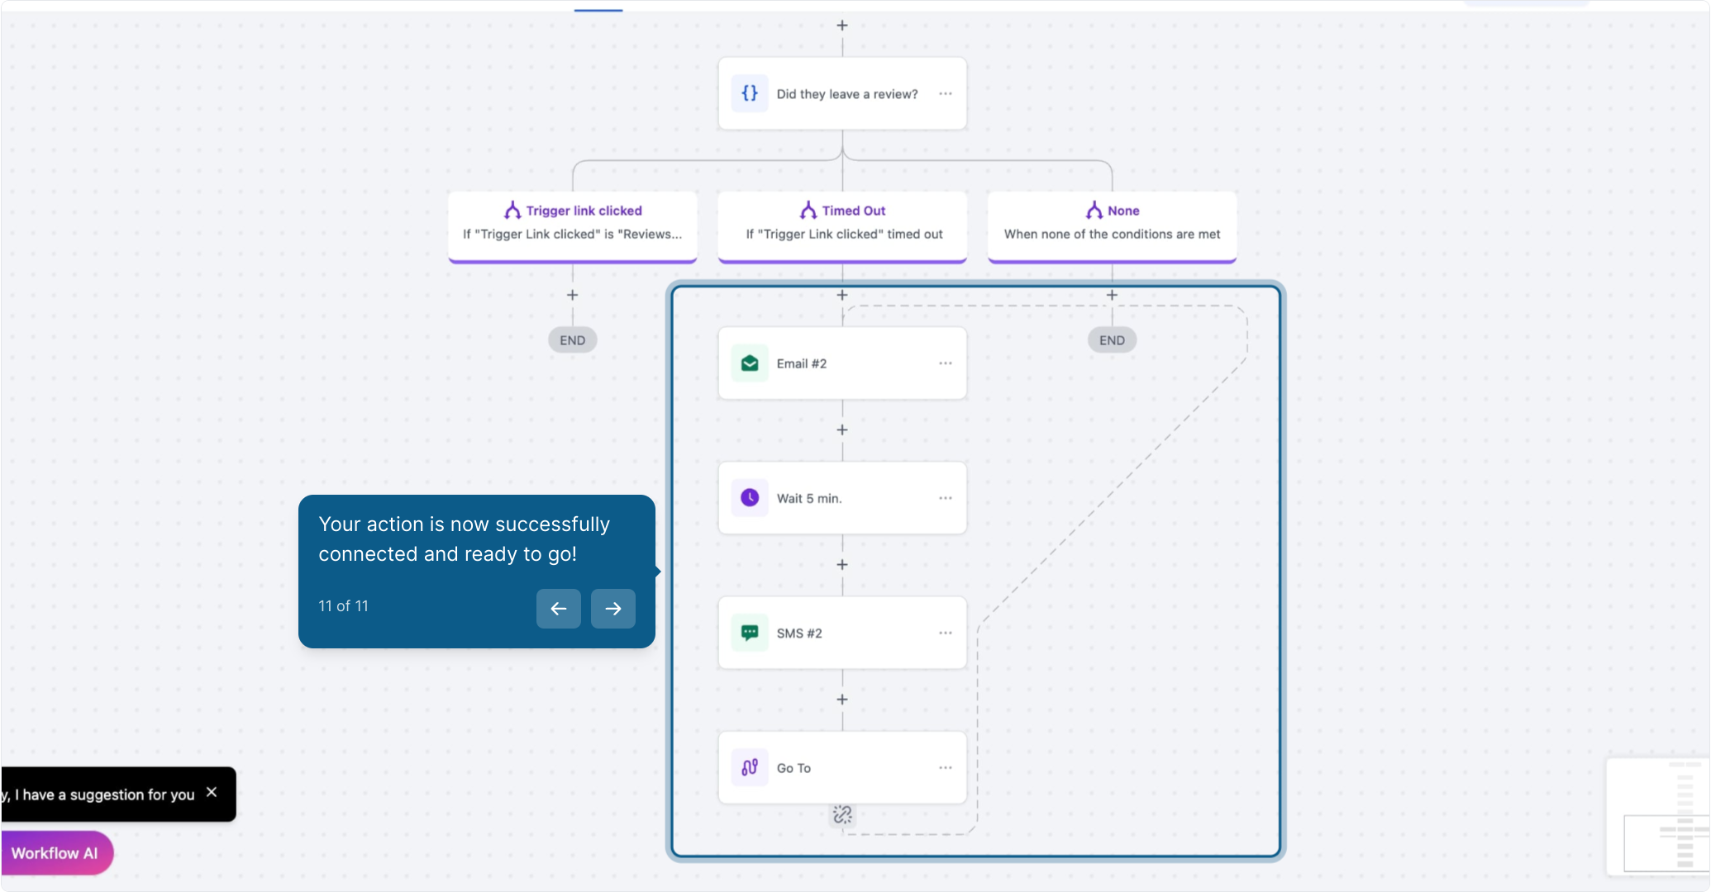The image size is (1711, 892).
Task: Click the Timed Out branch icon
Action: tap(808, 211)
